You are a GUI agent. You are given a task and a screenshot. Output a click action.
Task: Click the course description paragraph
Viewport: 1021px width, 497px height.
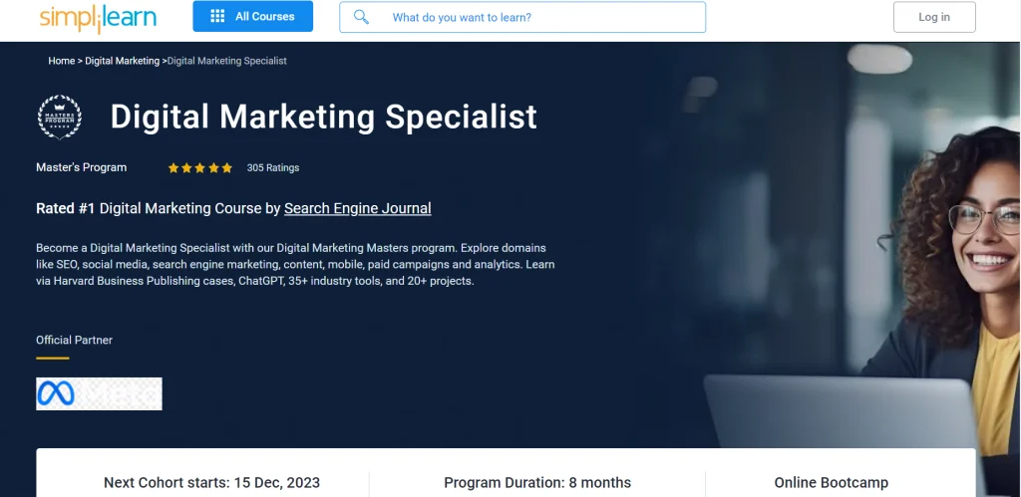click(x=295, y=265)
